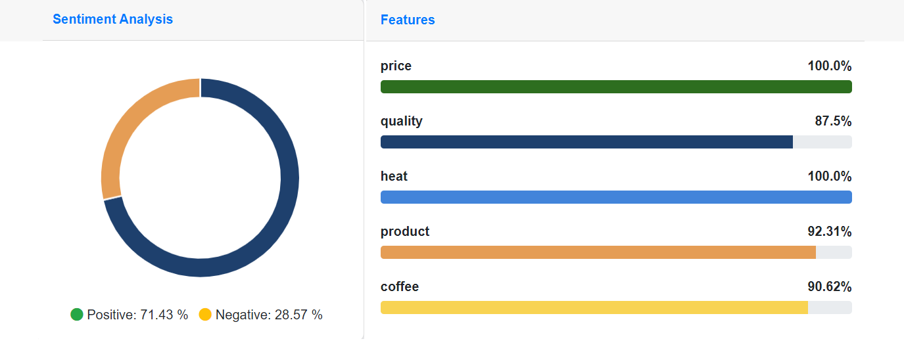Select the product feature label
904x341 pixels.
(x=405, y=232)
